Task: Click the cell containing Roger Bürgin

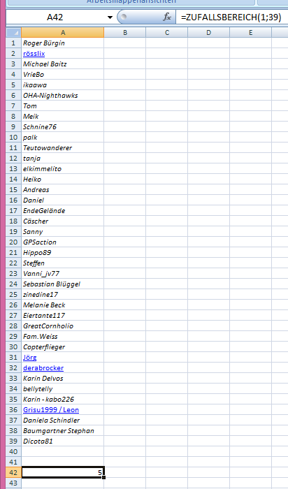Action: pos(63,43)
